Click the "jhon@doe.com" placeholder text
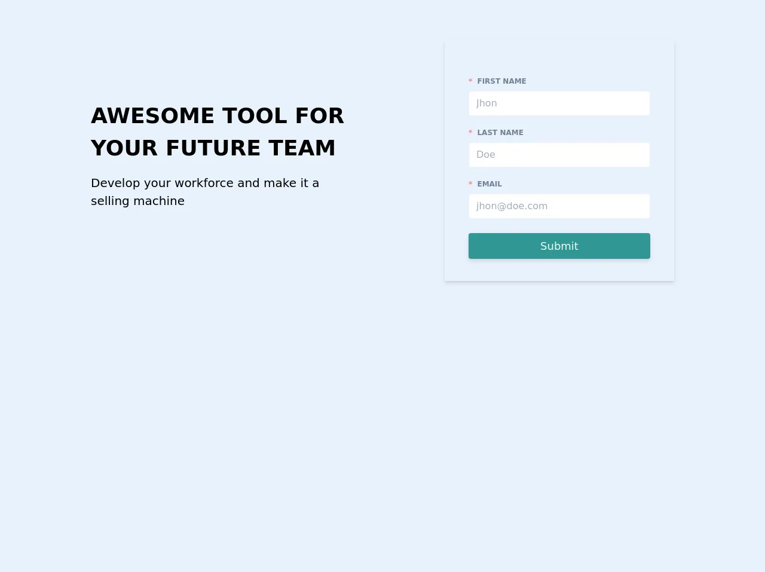The image size is (765, 572). coord(512,206)
